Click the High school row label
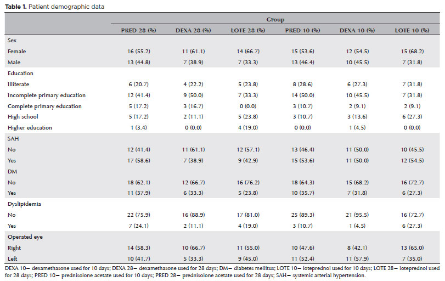 point(21,117)
